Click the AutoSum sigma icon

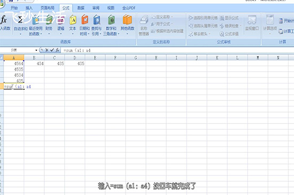point(20,20)
